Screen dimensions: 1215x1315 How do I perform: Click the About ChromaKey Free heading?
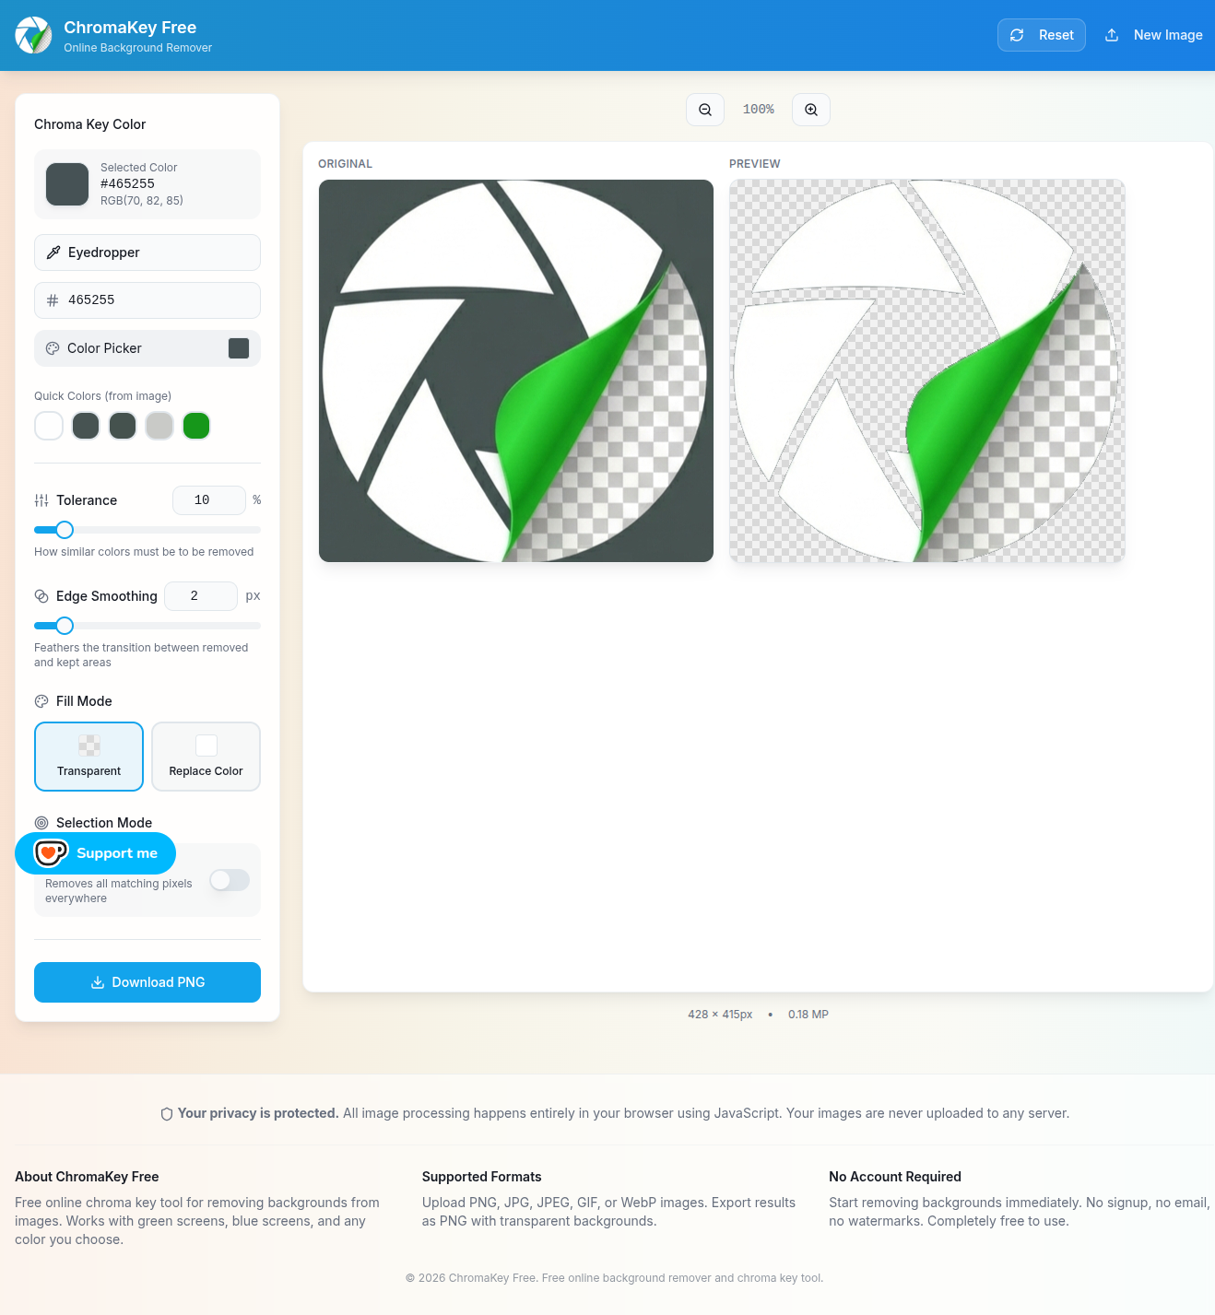point(87,1177)
